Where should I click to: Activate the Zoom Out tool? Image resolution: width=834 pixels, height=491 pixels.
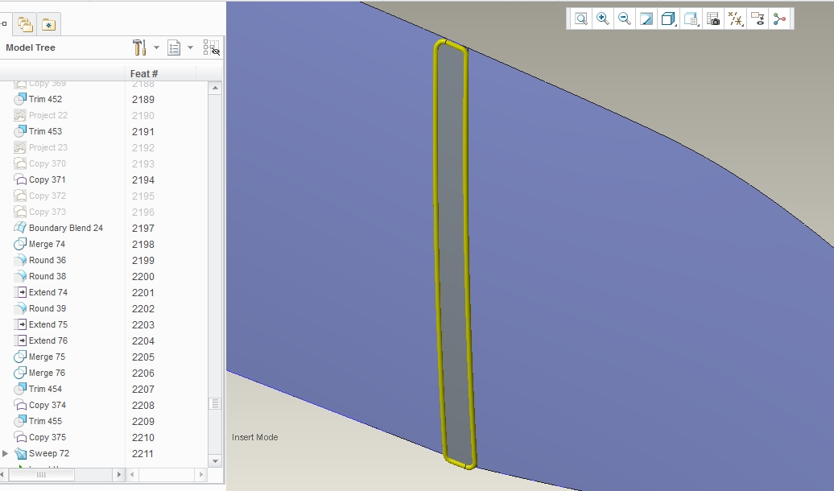(x=625, y=19)
